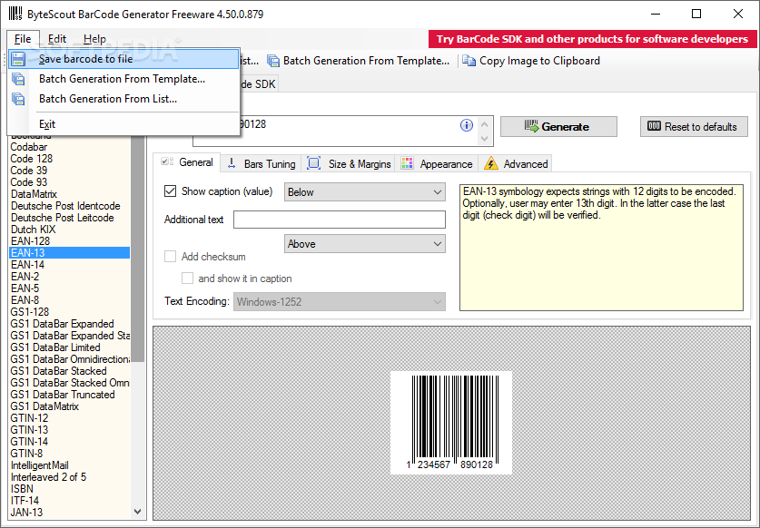The image size is (760, 528).
Task: Select Codabar in the symbology list
Action: tap(29, 147)
